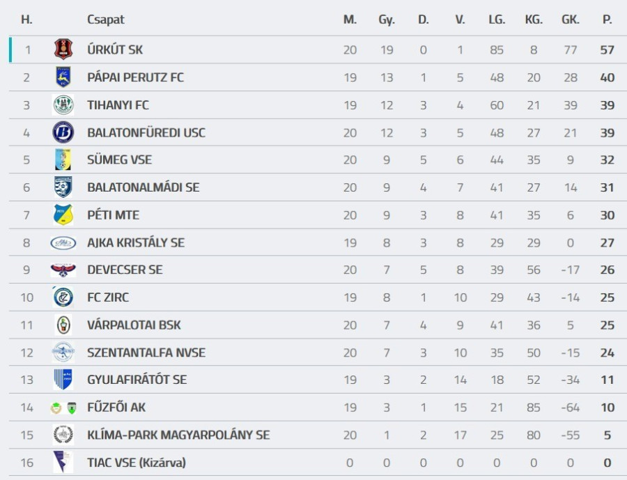
Task: Click the FC Zirc crest
Action: point(63,297)
